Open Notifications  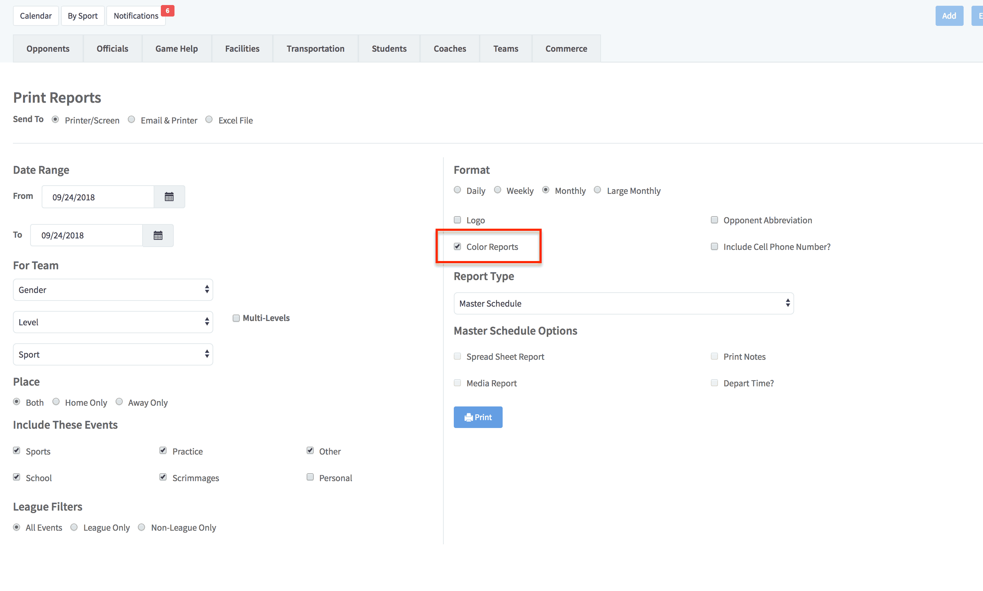coord(136,15)
